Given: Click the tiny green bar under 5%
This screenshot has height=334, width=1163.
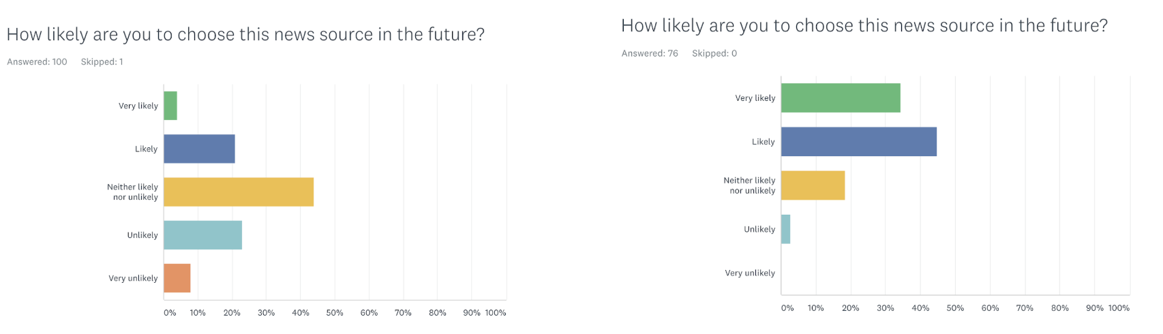Looking at the screenshot, I should (170, 106).
